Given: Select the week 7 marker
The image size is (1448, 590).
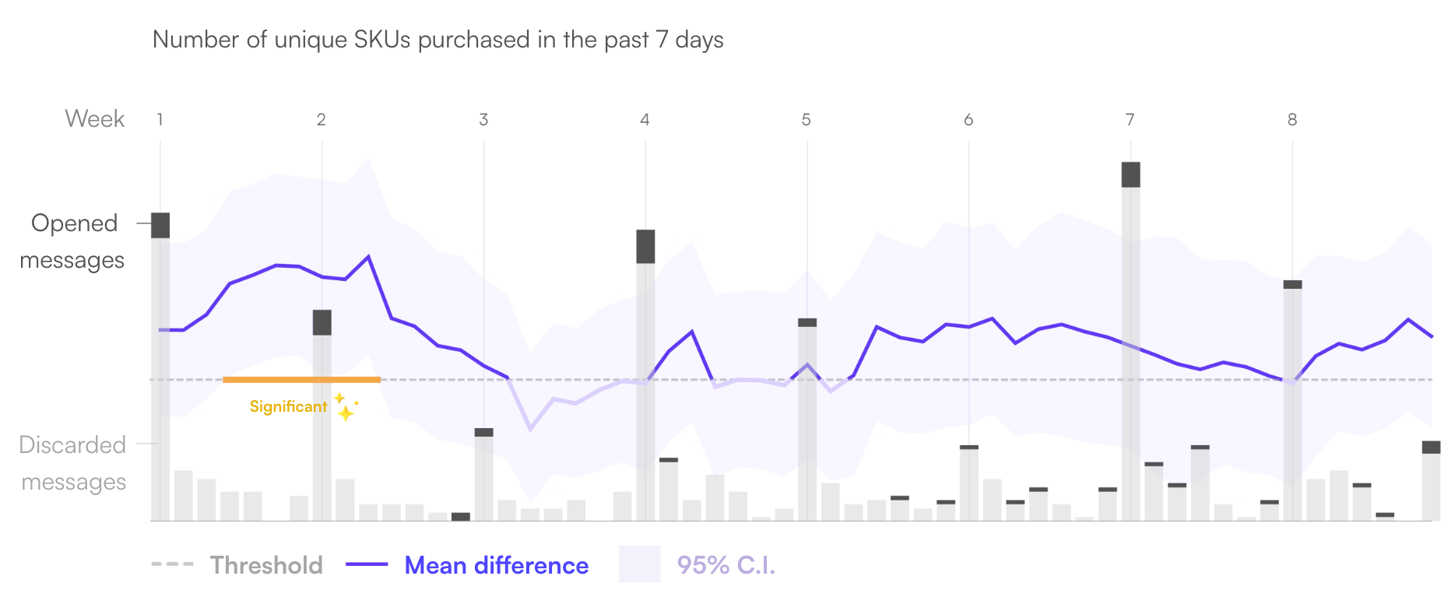Looking at the screenshot, I should click(x=1130, y=120).
